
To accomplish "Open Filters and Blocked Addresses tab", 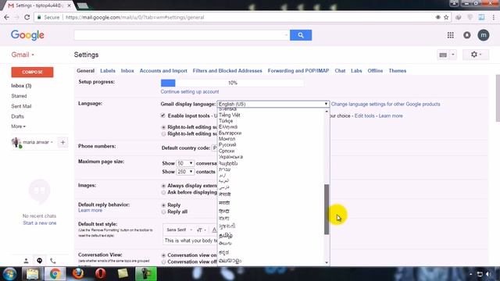I will click(227, 71).
